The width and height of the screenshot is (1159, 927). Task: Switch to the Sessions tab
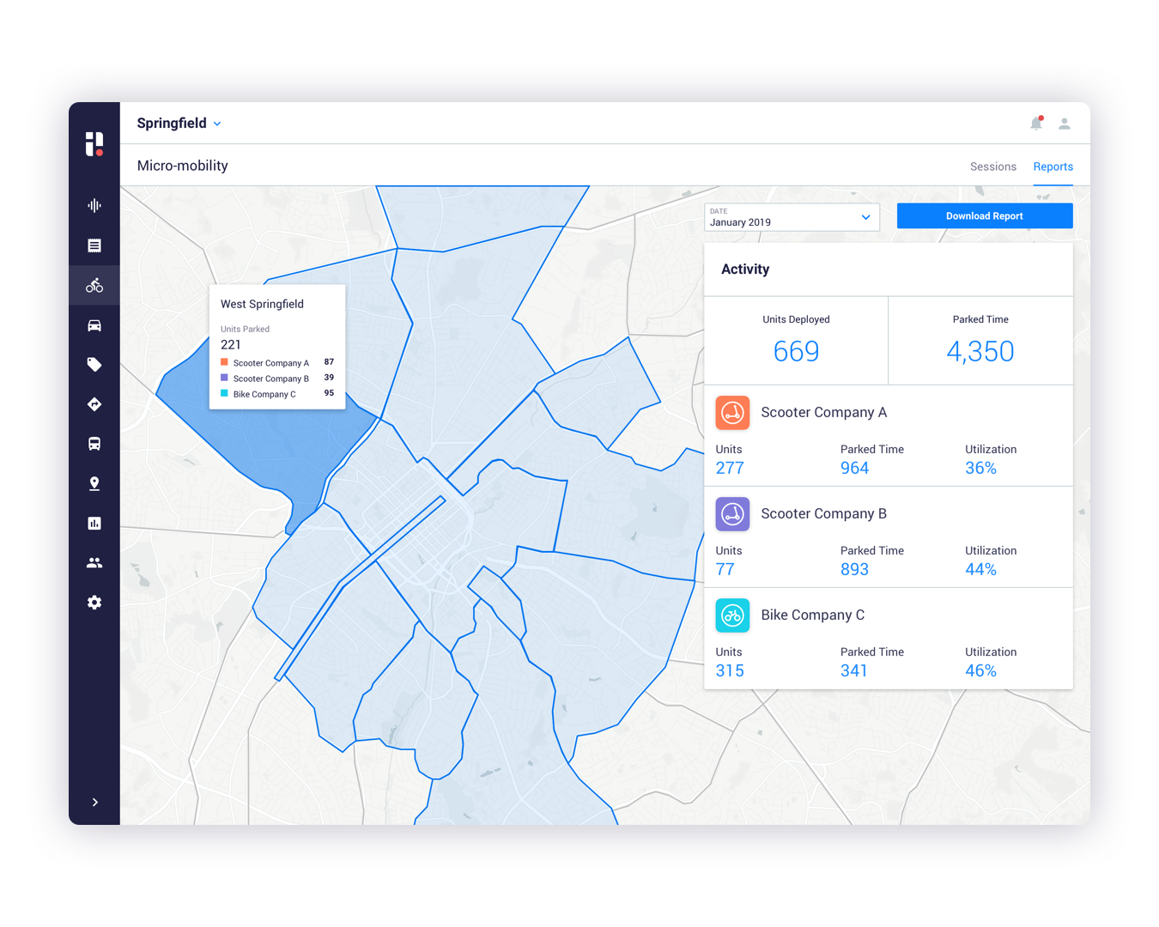(993, 167)
